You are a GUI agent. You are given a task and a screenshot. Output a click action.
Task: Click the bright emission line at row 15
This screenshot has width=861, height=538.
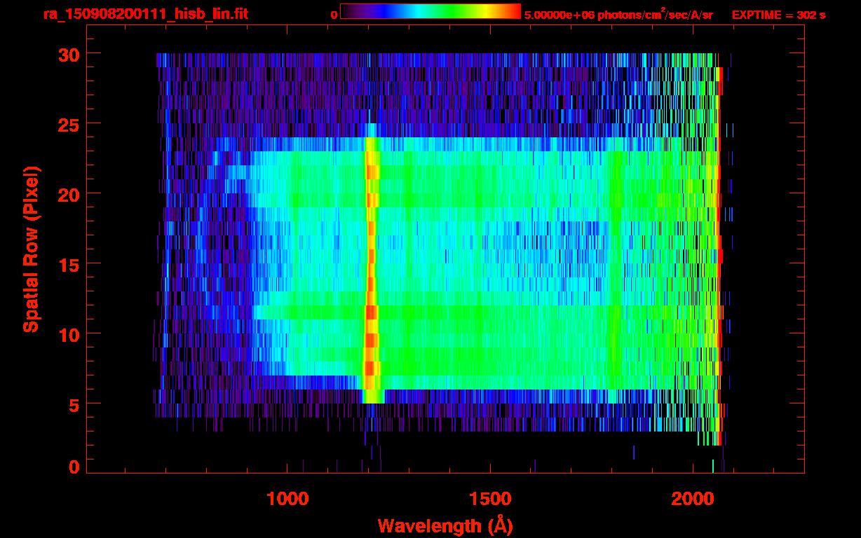(x=372, y=263)
